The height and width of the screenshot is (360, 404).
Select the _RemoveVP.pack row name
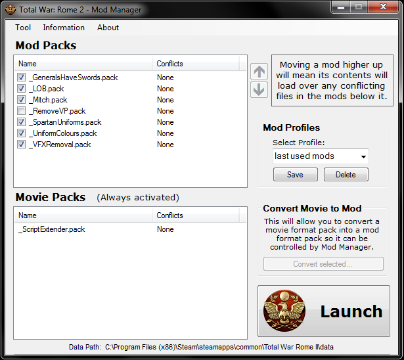pos(57,111)
